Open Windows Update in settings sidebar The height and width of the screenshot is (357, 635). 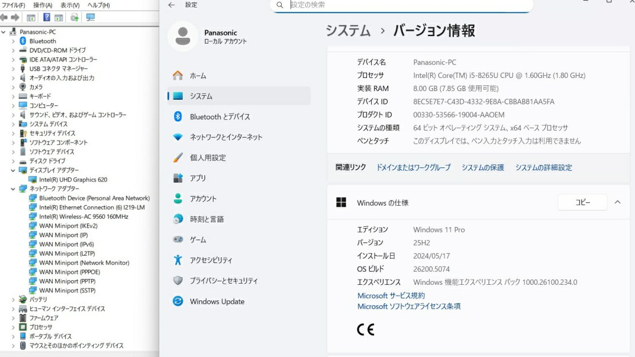pos(217,301)
